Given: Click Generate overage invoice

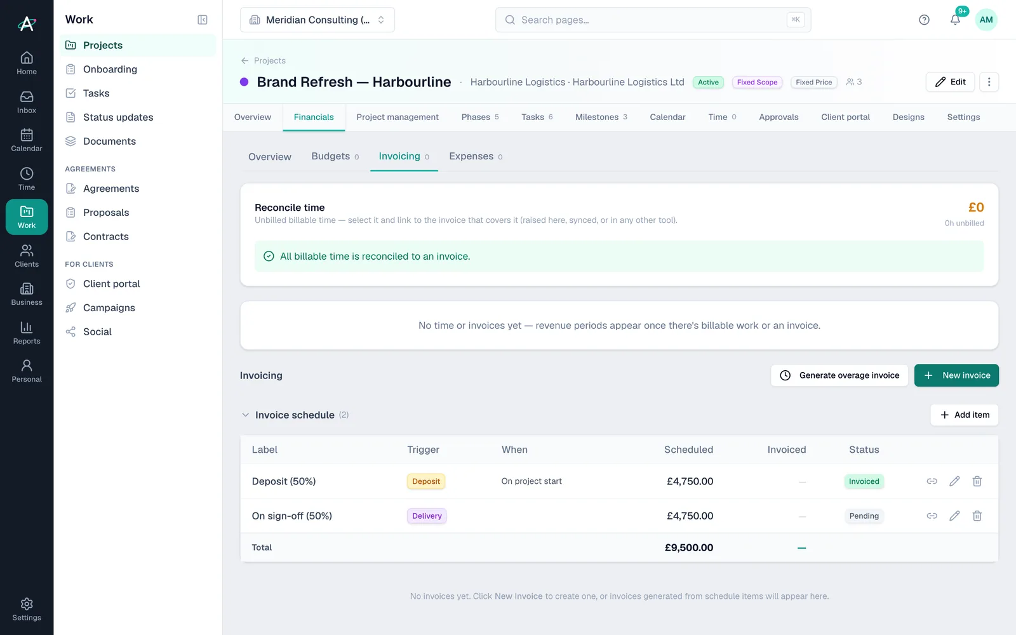Looking at the screenshot, I should click(x=839, y=375).
